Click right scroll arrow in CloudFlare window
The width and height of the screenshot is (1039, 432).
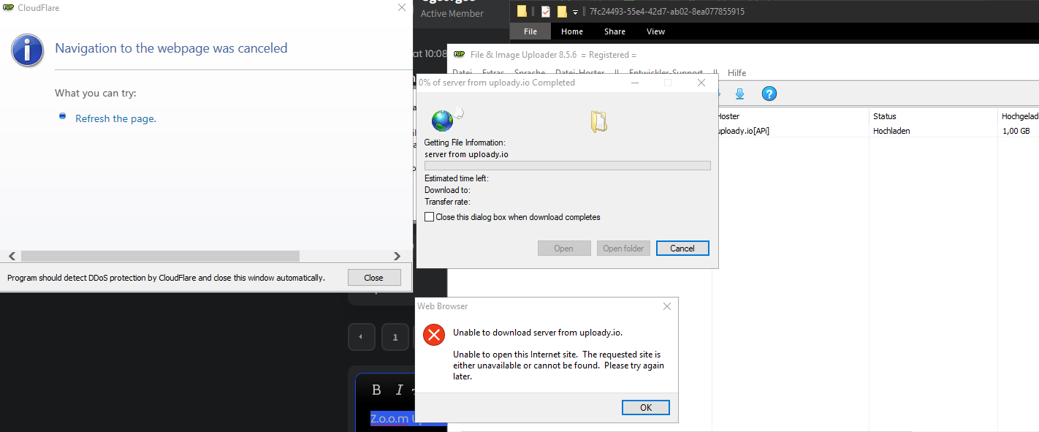397,256
